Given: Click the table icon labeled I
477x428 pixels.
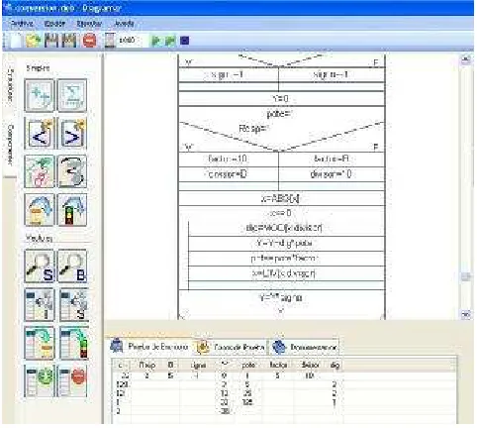Looking at the screenshot, I should (39, 304).
